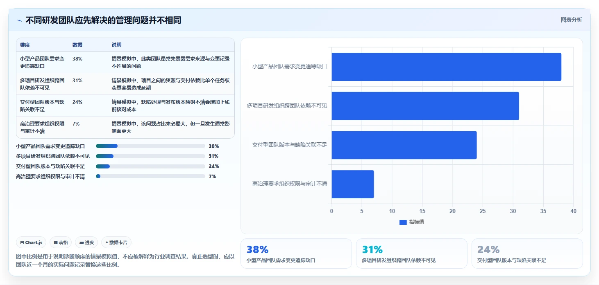The image size is (599, 285).
Task: Click the 35 tick on the chart x-axis
Action: pos(543,211)
